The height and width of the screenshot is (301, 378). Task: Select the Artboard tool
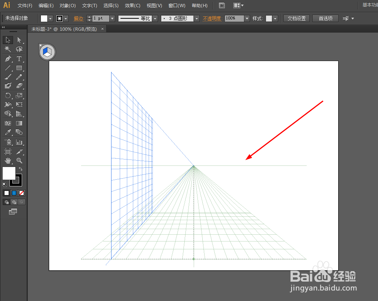click(x=8, y=152)
